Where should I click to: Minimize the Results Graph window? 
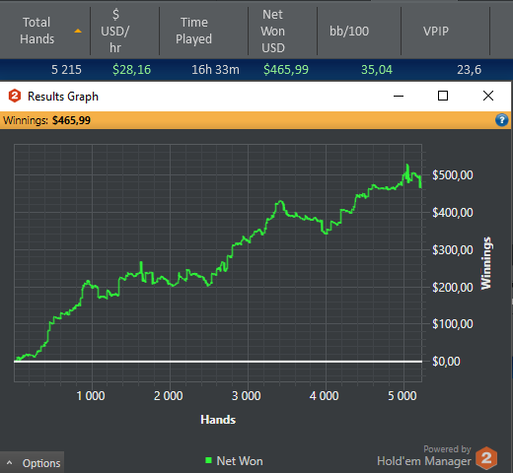pyautogui.click(x=399, y=96)
